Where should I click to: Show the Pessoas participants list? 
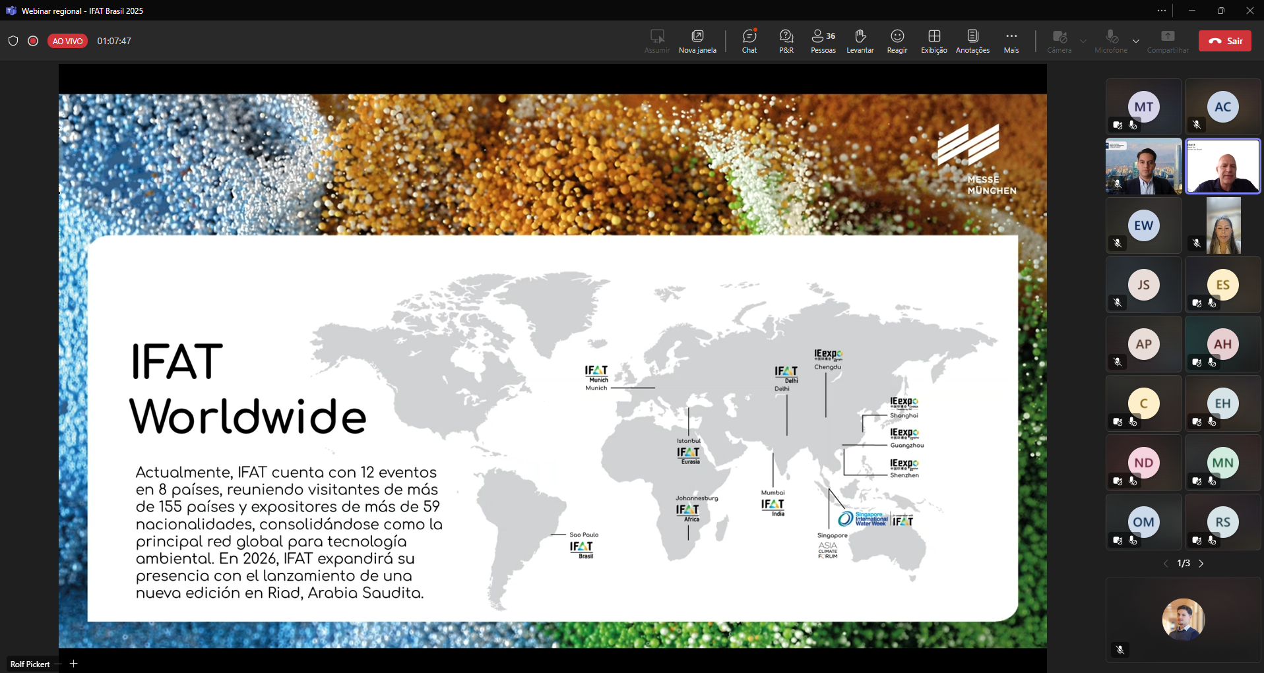point(823,41)
